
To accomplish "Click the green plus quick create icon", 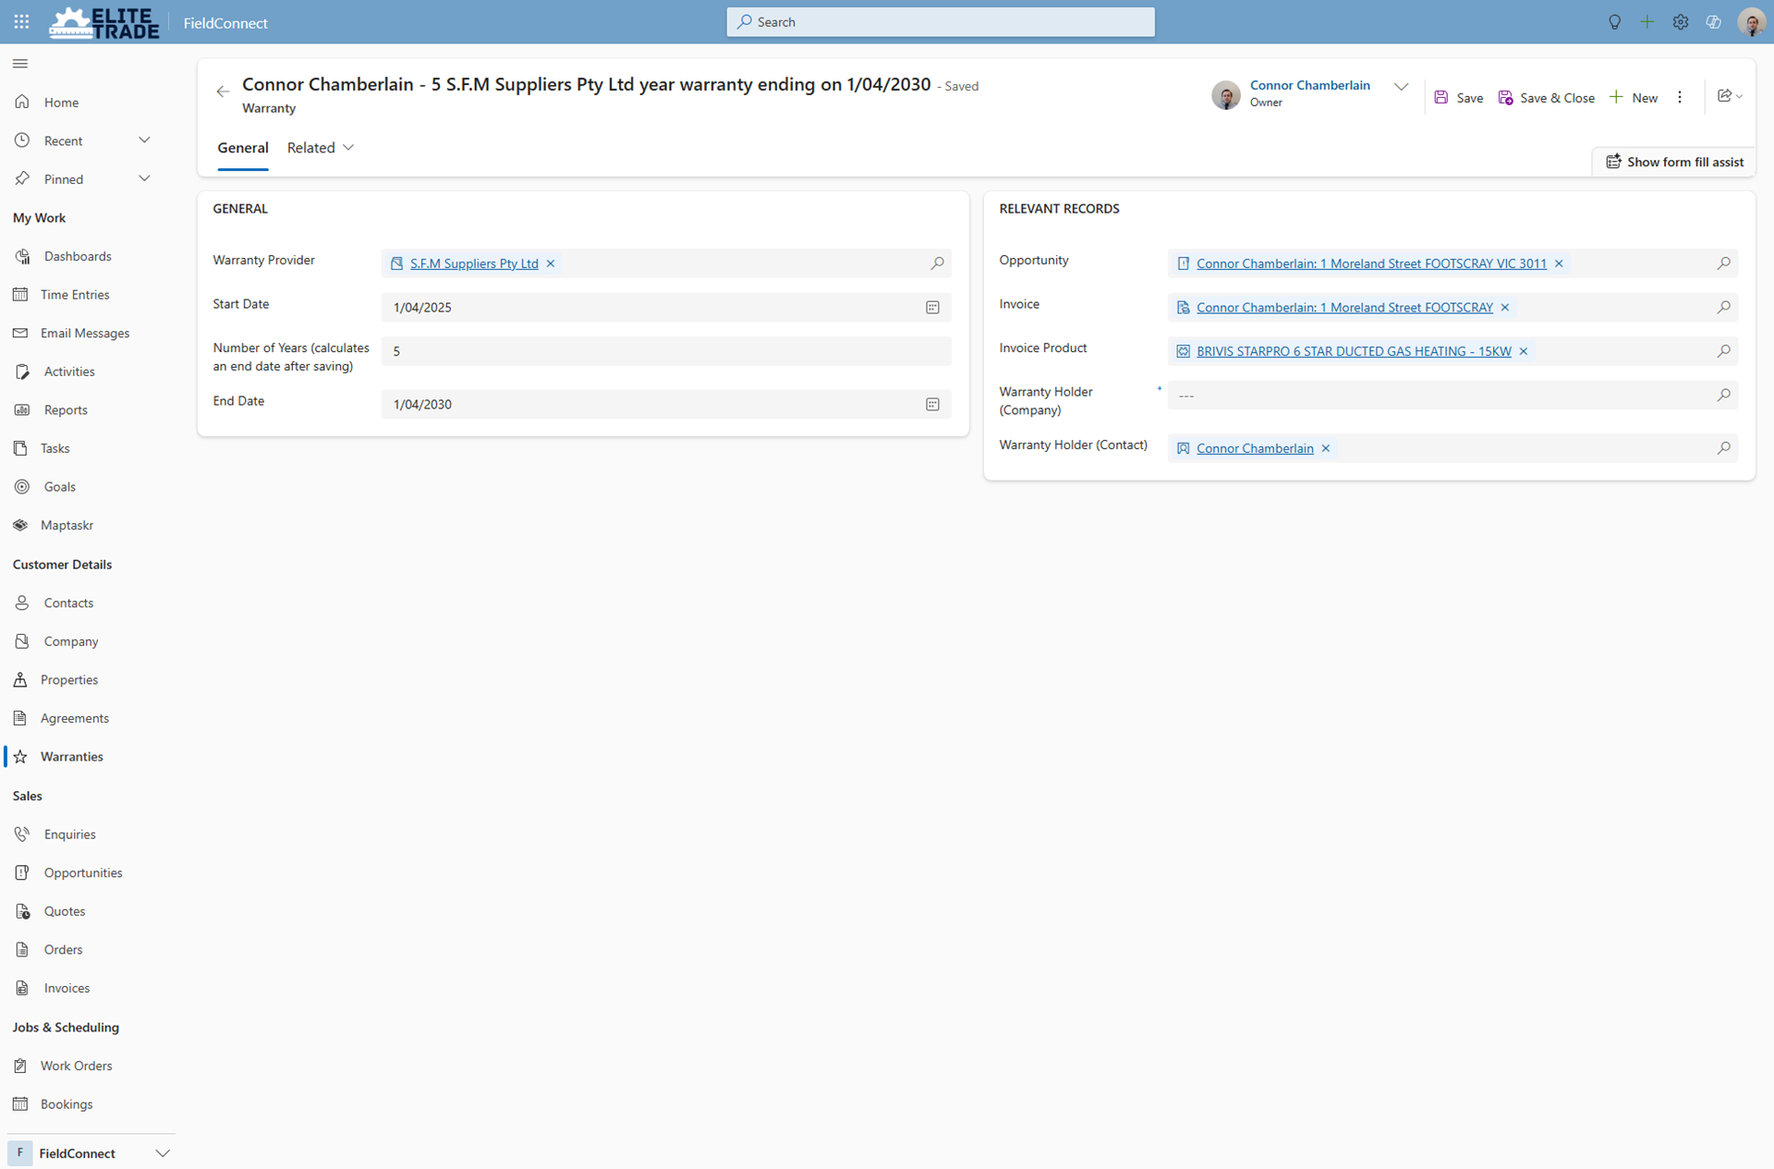I will click(1646, 22).
